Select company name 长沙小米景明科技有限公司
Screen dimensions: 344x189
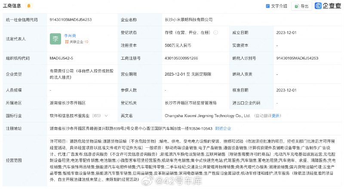tap(189, 19)
